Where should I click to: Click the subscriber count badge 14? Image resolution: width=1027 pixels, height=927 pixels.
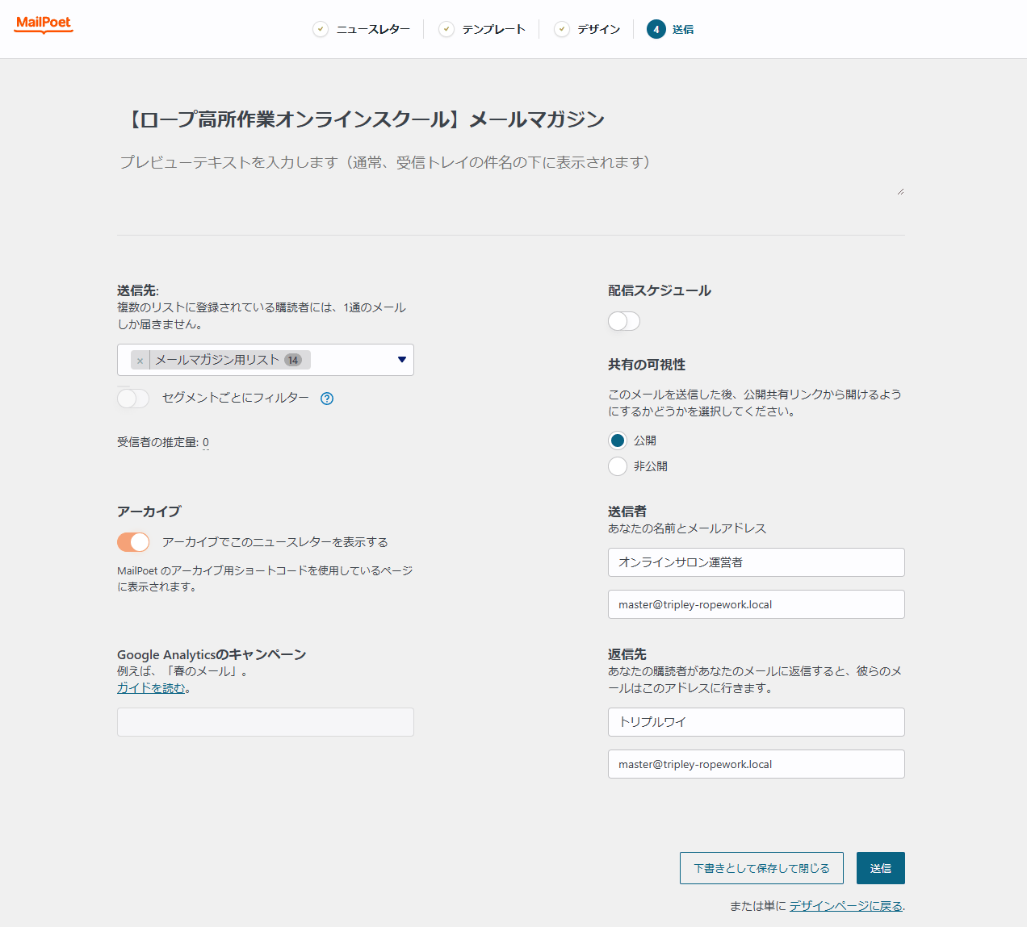[x=293, y=361]
